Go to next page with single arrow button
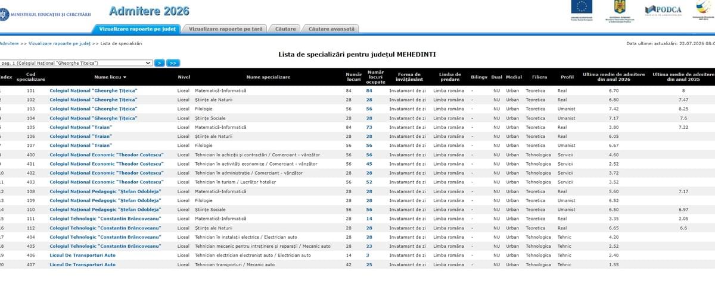Image resolution: width=715 pixels, height=284 pixels. [x=160, y=62]
